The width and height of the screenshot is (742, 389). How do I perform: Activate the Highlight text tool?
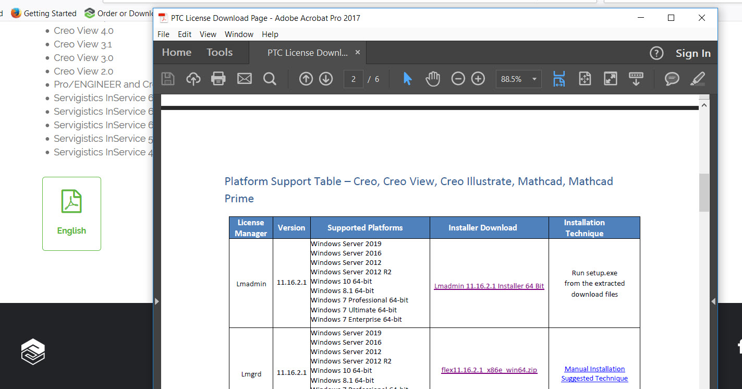point(697,78)
